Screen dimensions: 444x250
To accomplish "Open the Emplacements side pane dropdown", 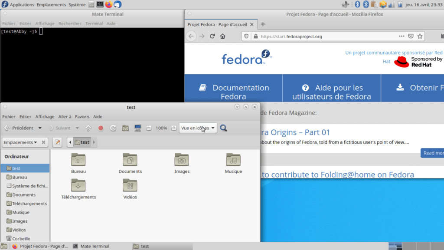I will [20, 142].
